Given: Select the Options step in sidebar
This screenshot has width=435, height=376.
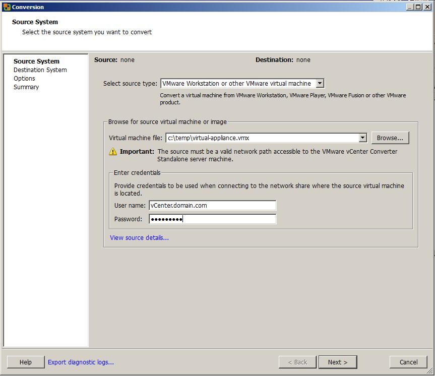Looking at the screenshot, I should tap(24, 79).
